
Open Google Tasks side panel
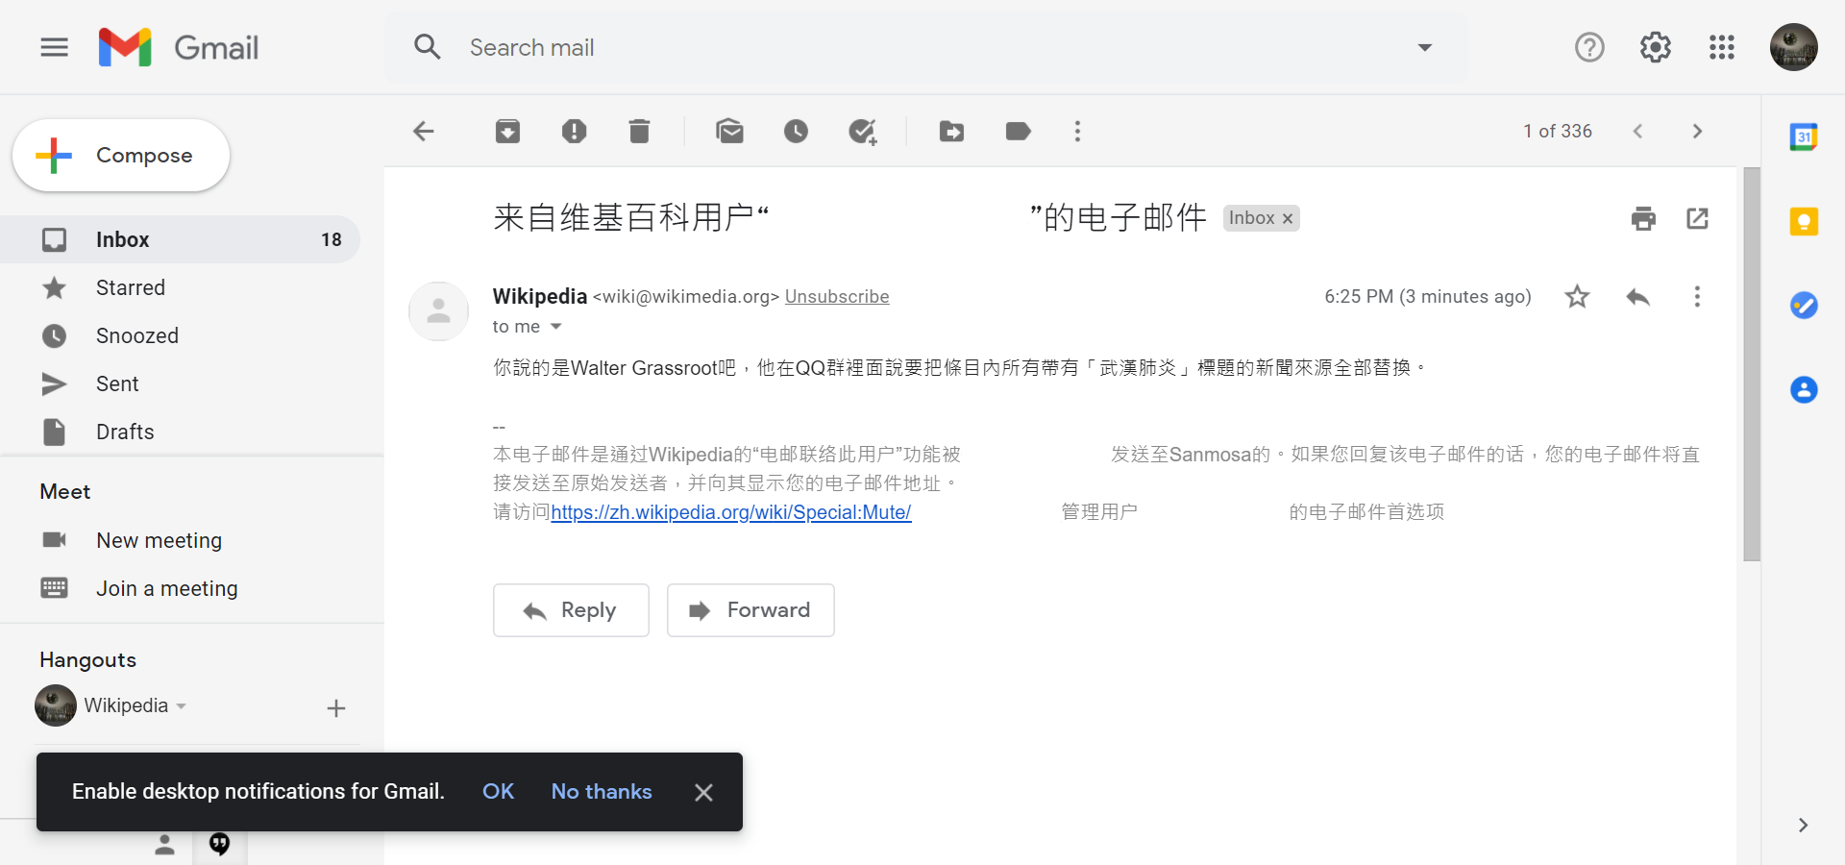(1804, 306)
